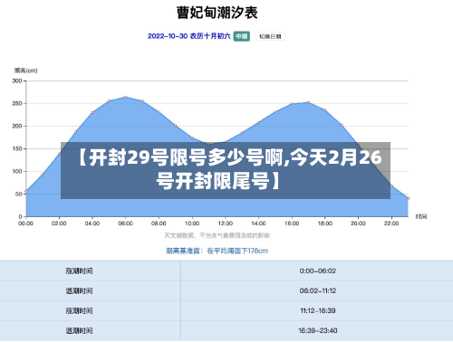Click the y-axis value 50
The image size is (453, 342).
pyautogui.click(x=18, y=194)
